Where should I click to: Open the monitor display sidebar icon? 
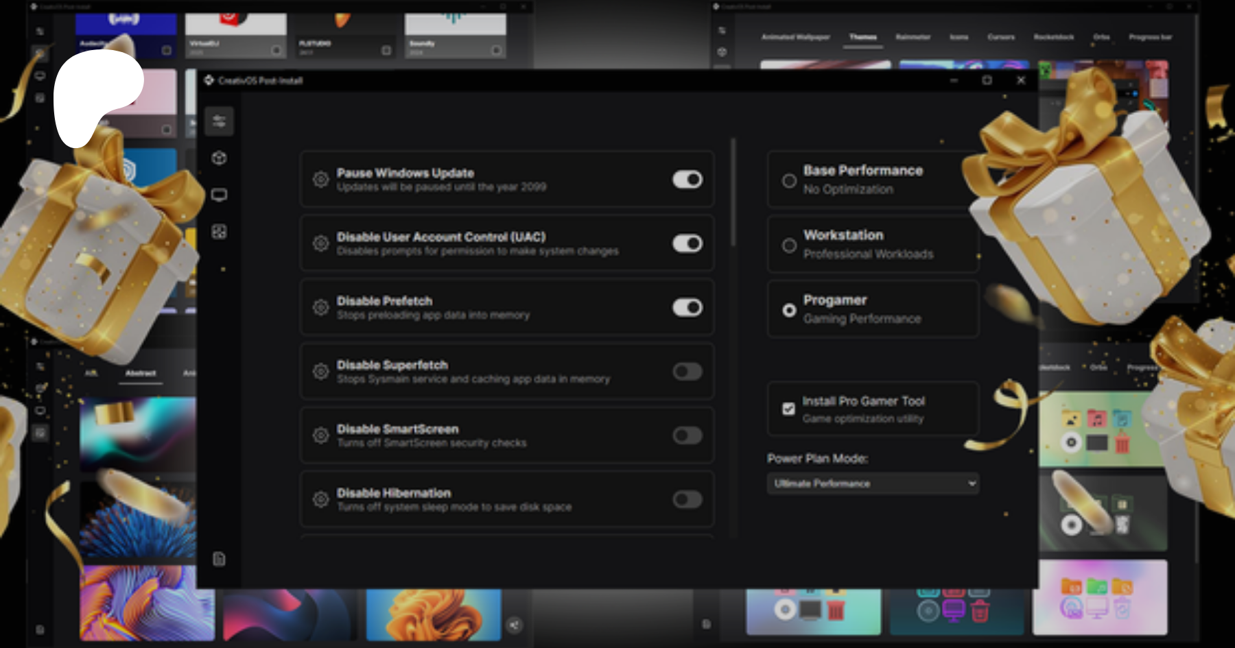[219, 195]
